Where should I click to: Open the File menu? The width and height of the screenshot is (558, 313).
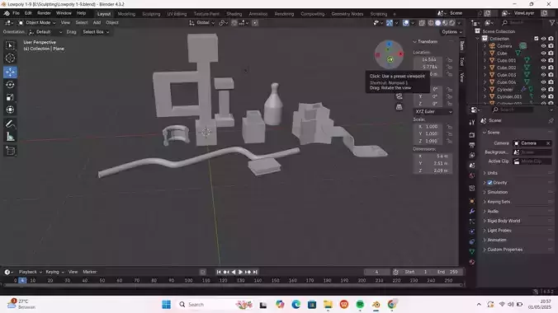16,13
